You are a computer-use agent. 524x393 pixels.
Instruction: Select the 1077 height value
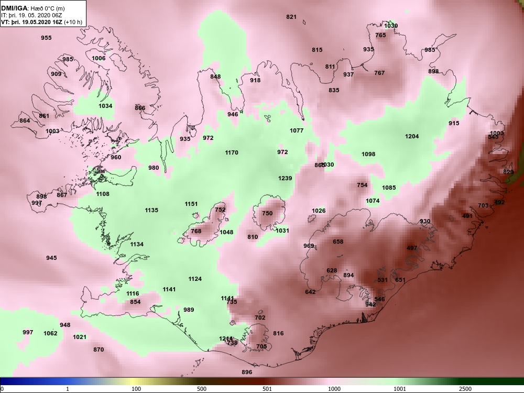[x=297, y=130]
